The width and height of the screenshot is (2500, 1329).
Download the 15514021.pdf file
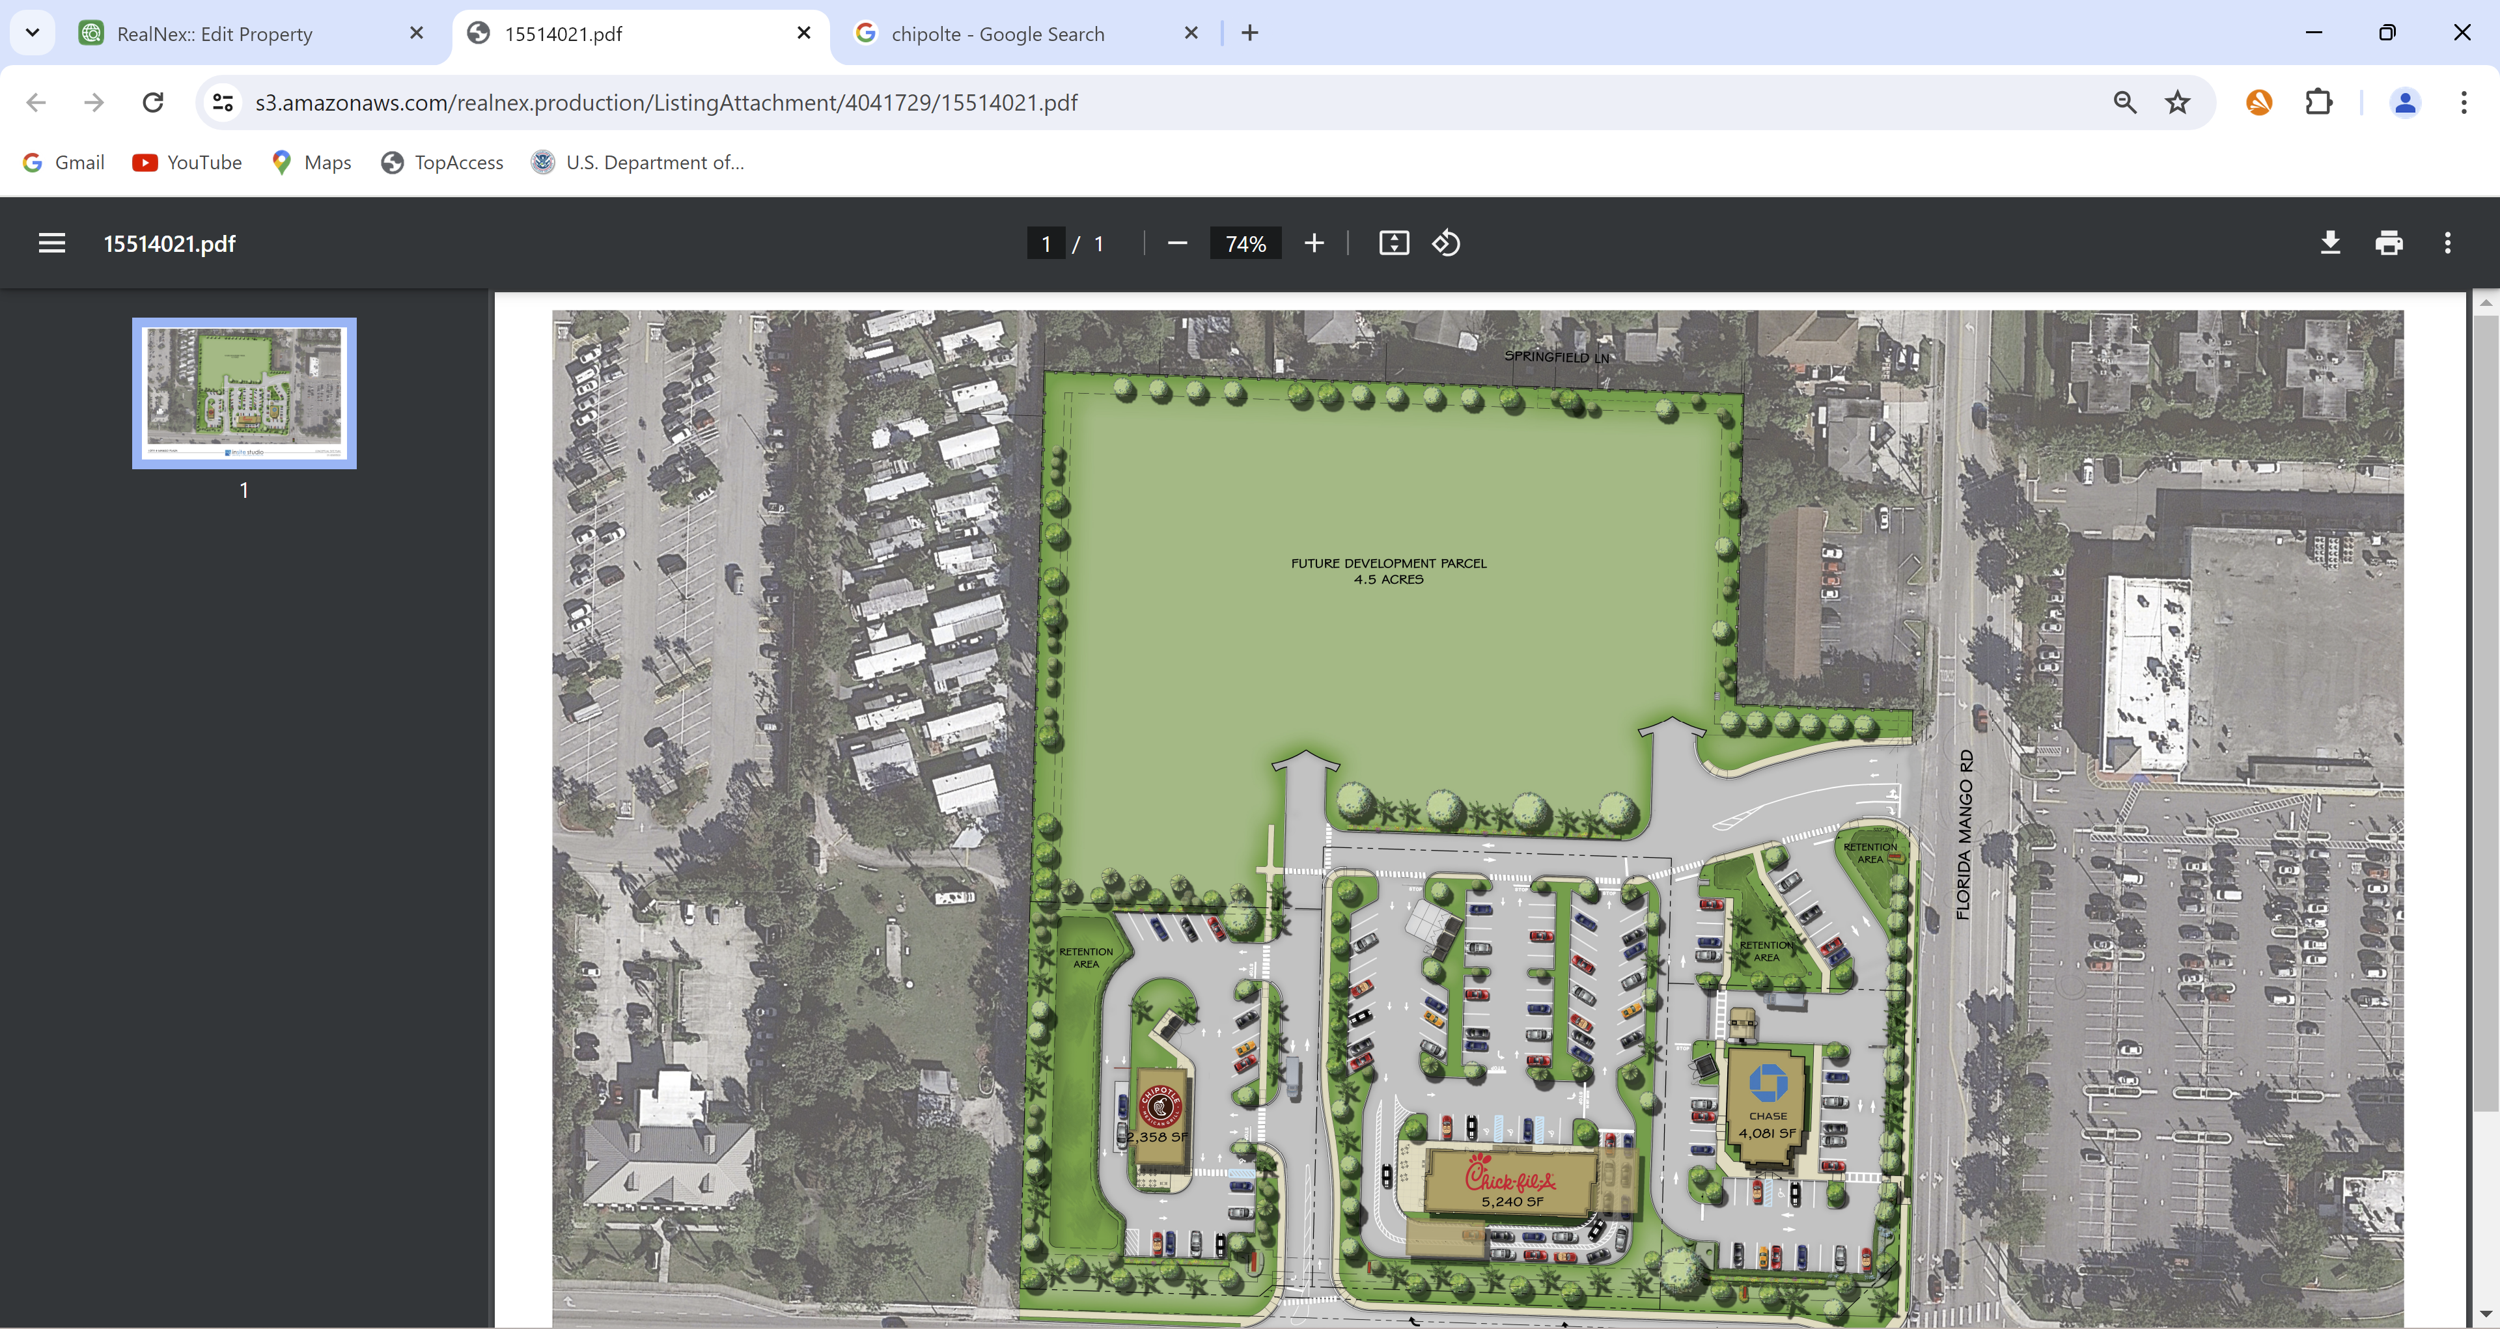(2330, 243)
